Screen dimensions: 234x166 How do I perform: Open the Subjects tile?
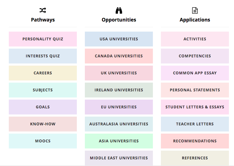[43, 90]
